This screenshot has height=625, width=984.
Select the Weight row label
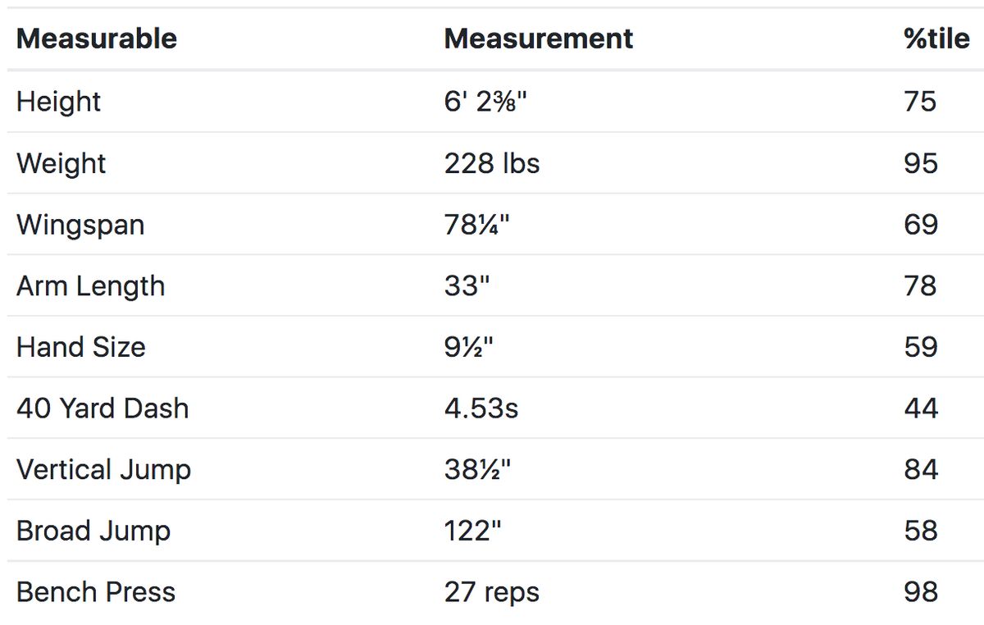[61, 163]
